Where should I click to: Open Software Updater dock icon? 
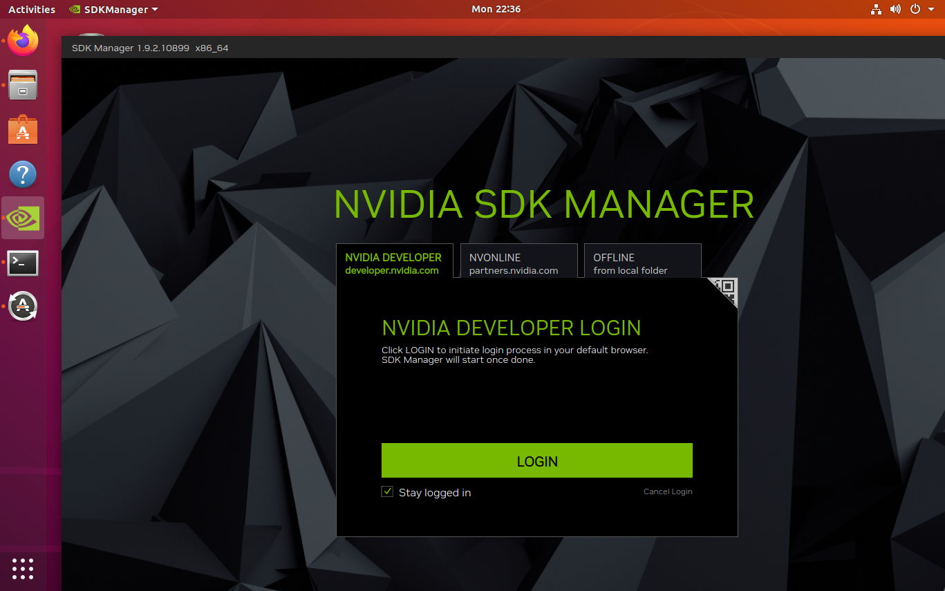23,306
